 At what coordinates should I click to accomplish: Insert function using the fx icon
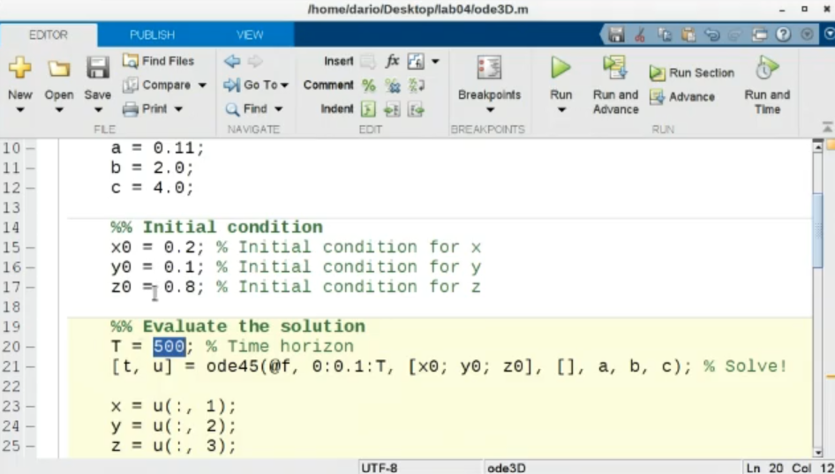click(x=392, y=62)
